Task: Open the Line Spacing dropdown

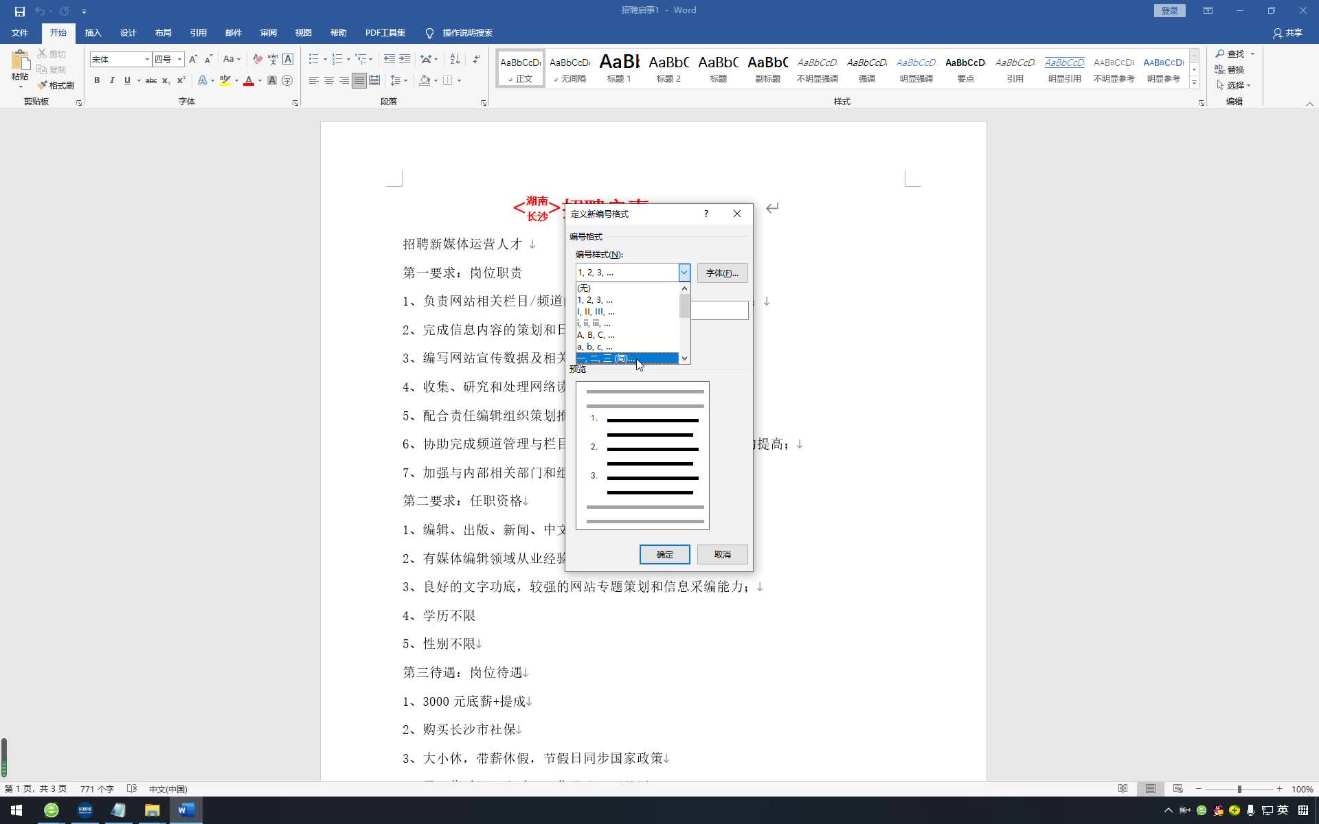Action: coord(398,80)
